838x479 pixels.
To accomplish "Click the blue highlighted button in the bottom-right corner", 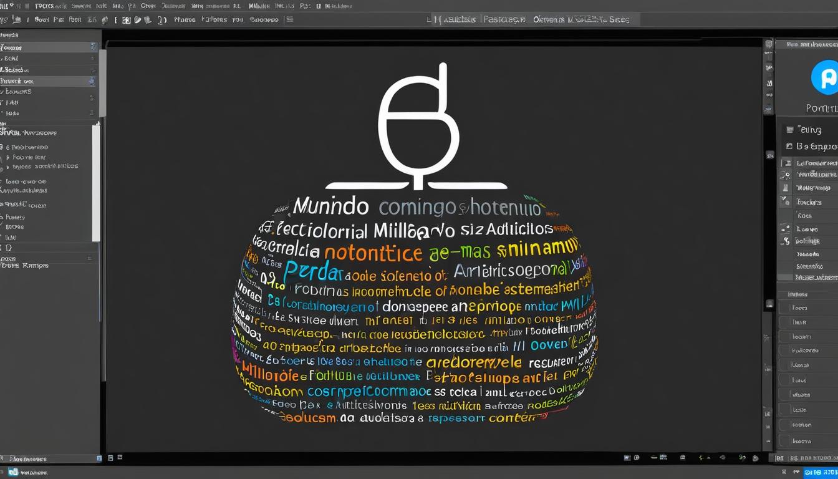I will point(820,472).
